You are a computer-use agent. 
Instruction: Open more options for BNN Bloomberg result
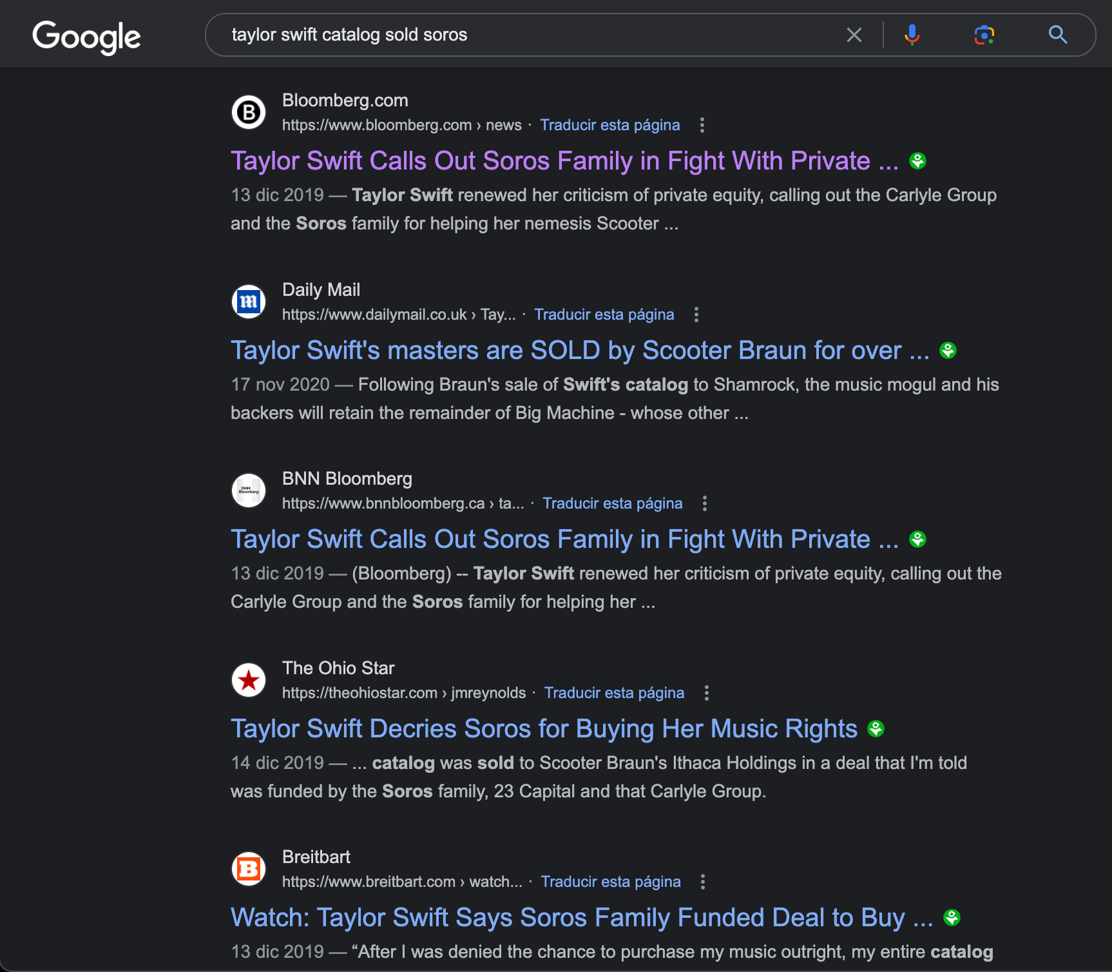(704, 503)
